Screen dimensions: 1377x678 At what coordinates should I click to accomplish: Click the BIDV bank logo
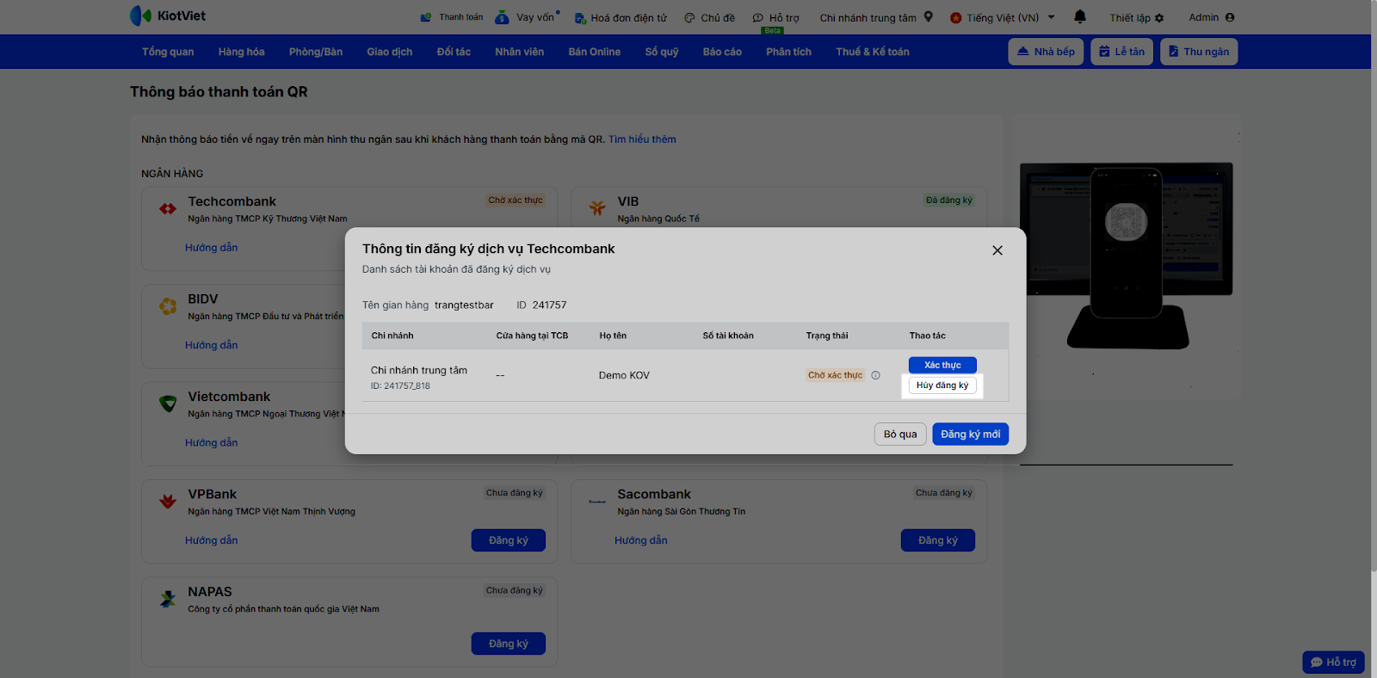coord(168,305)
